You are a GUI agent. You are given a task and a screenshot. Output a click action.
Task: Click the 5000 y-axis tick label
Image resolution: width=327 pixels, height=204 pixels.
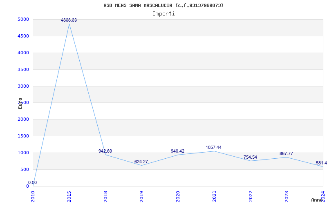tap(23, 20)
